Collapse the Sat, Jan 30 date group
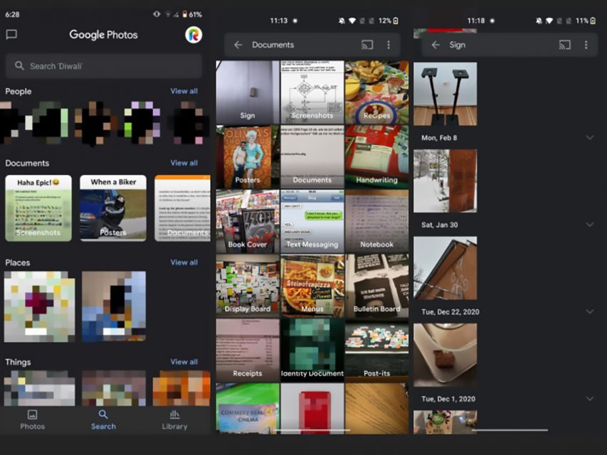This screenshot has width=607, height=455. click(x=589, y=225)
